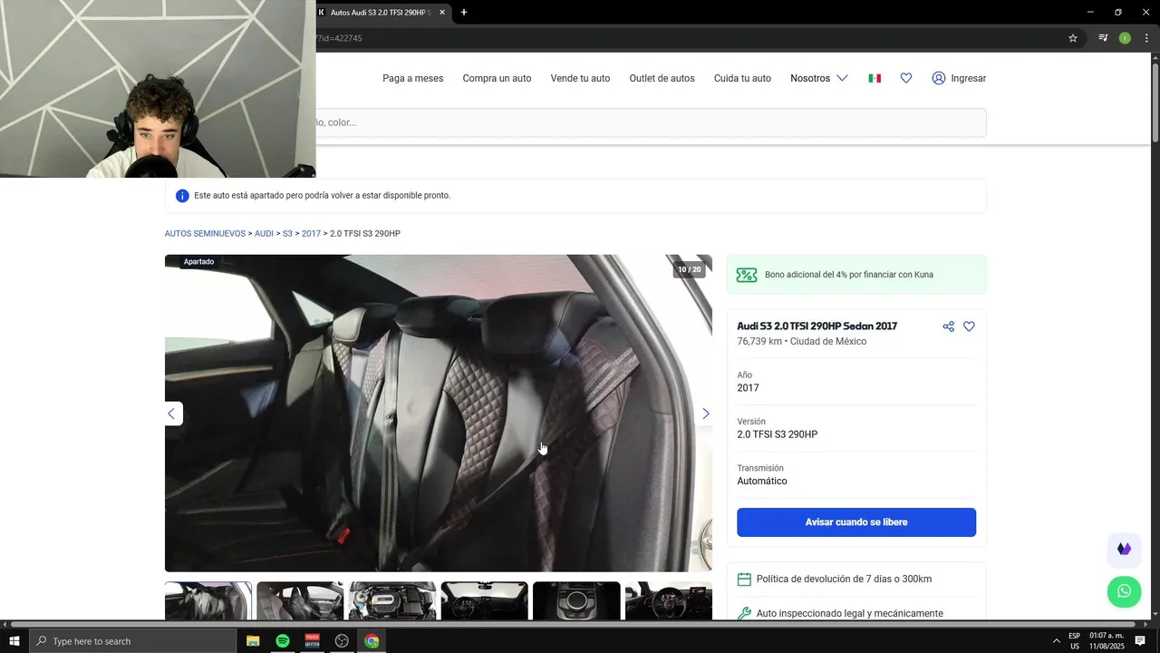Switch to the Autos Audi S3 browser tab
Screen dimensions: 1160x653
[381, 13]
